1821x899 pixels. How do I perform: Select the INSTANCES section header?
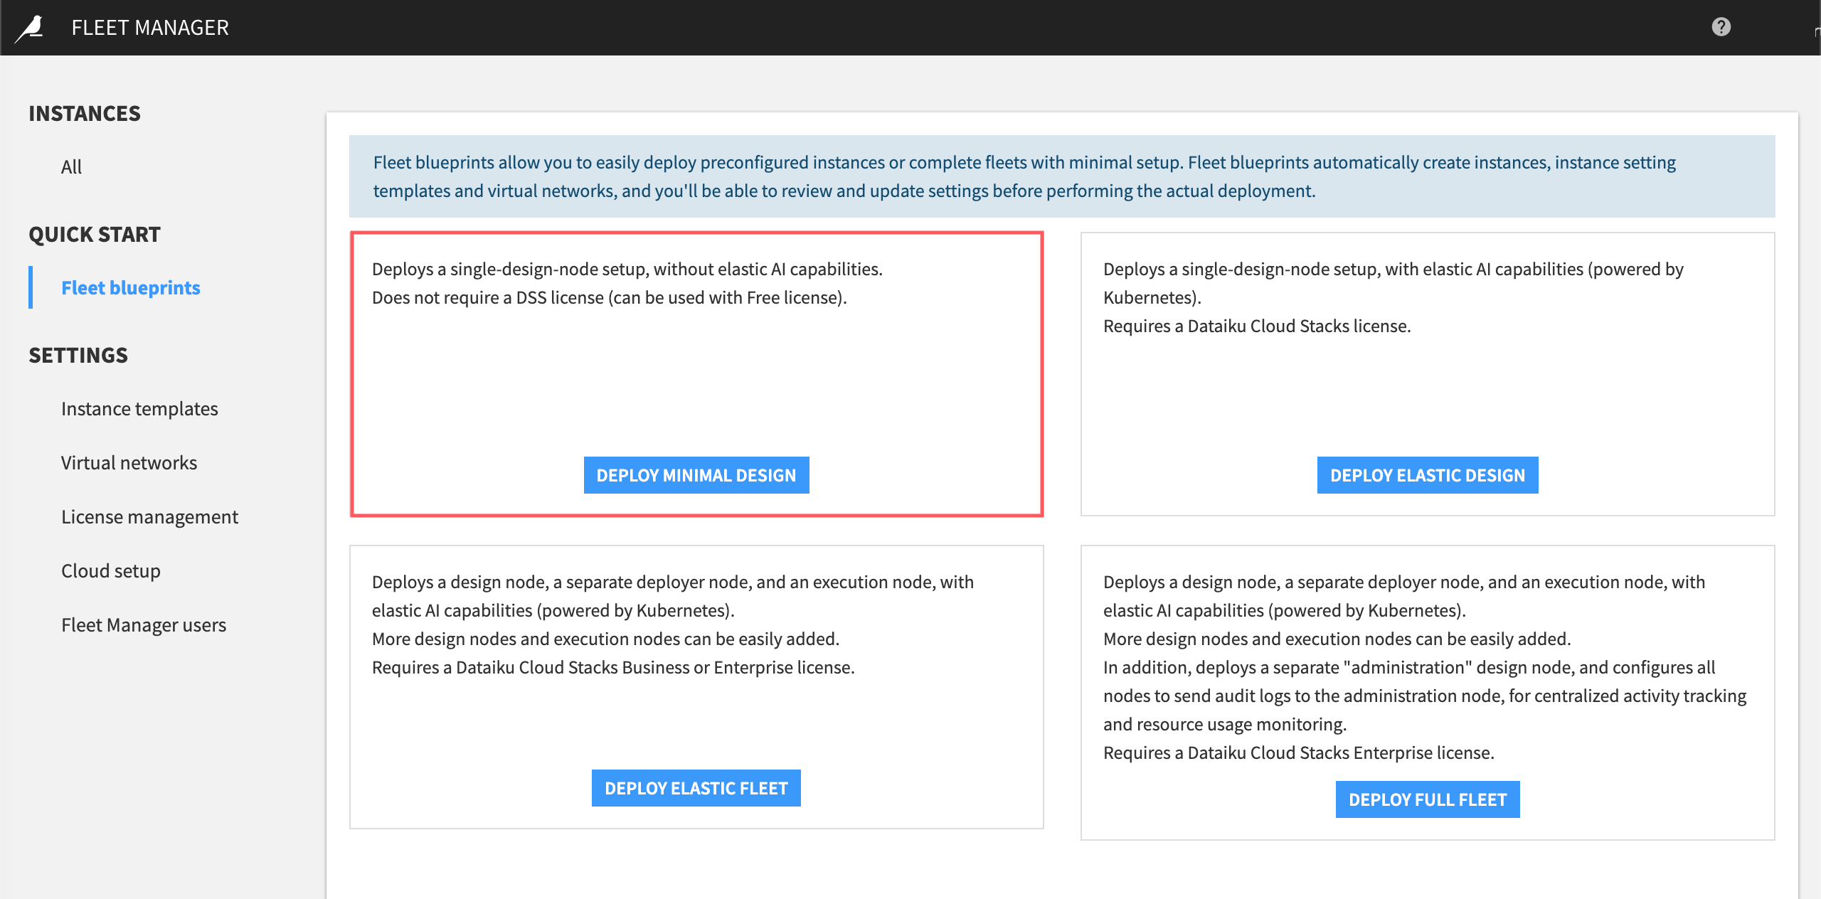[x=85, y=112]
